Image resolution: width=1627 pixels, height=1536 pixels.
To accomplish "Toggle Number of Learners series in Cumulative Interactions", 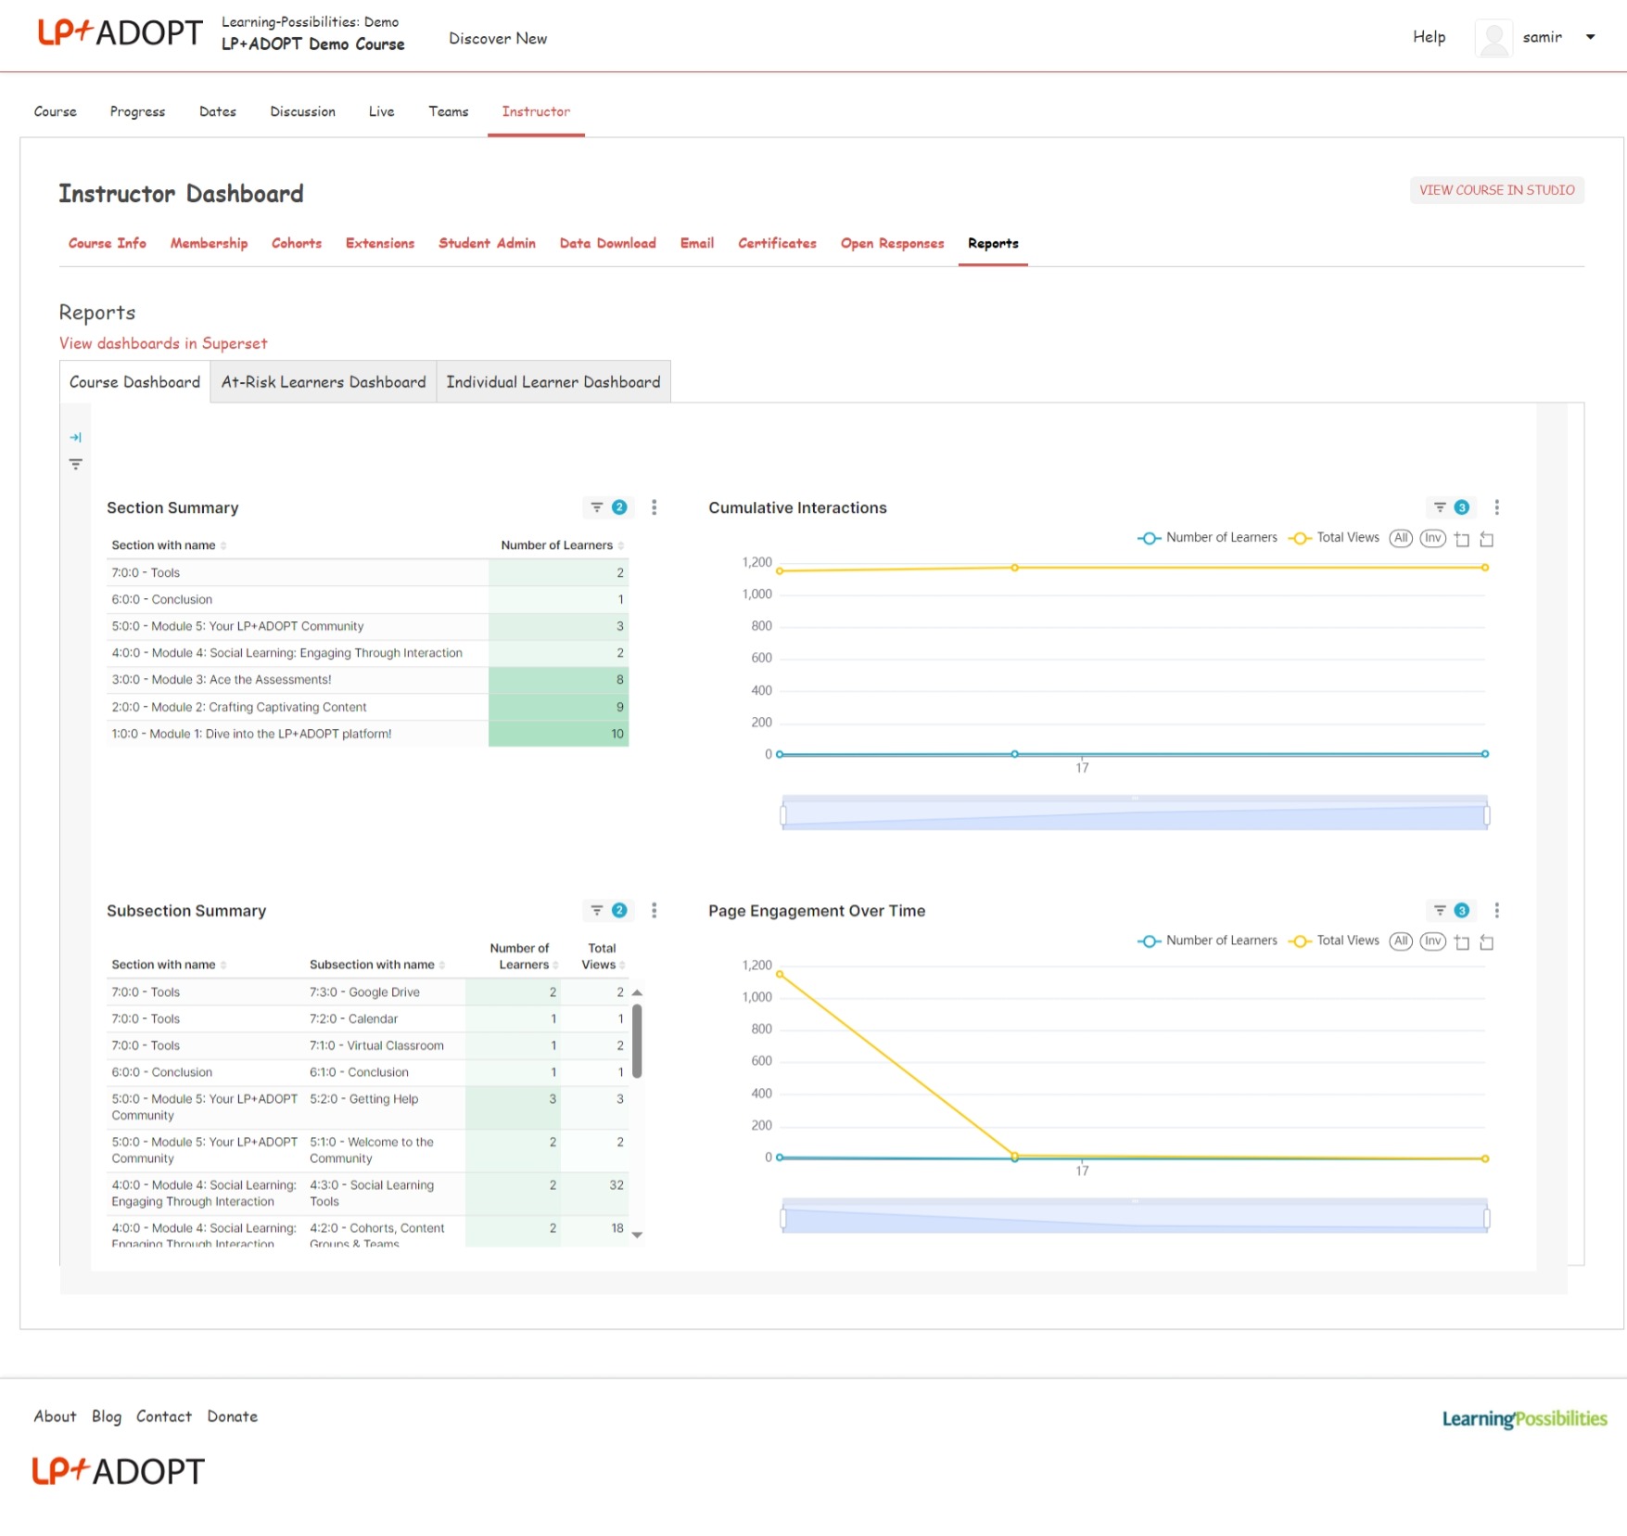I will (x=1207, y=538).
